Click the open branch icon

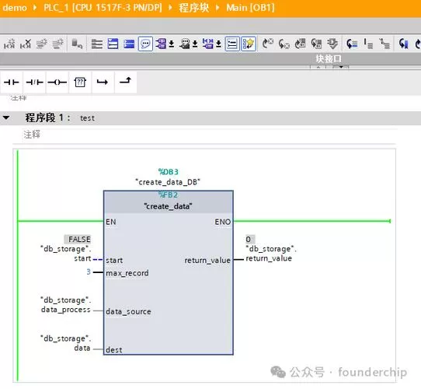(x=103, y=82)
